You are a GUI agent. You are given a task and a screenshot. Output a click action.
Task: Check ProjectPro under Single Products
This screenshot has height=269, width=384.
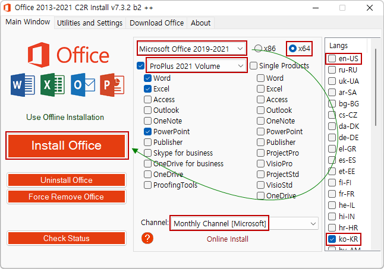[260, 153]
